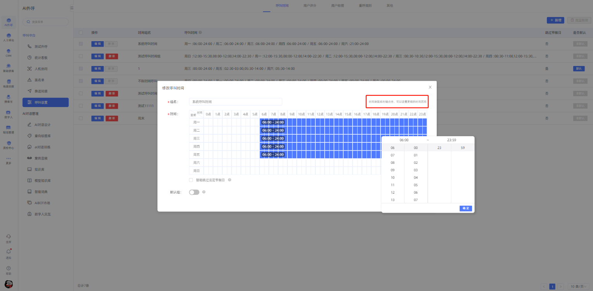Viewport: 593px width, 291px height.
Task: Click the 组名 input field
Action: pyautogui.click(x=235, y=102)
